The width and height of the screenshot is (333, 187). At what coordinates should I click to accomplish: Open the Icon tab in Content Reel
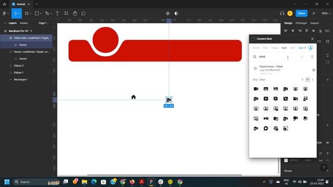[284, 48]
